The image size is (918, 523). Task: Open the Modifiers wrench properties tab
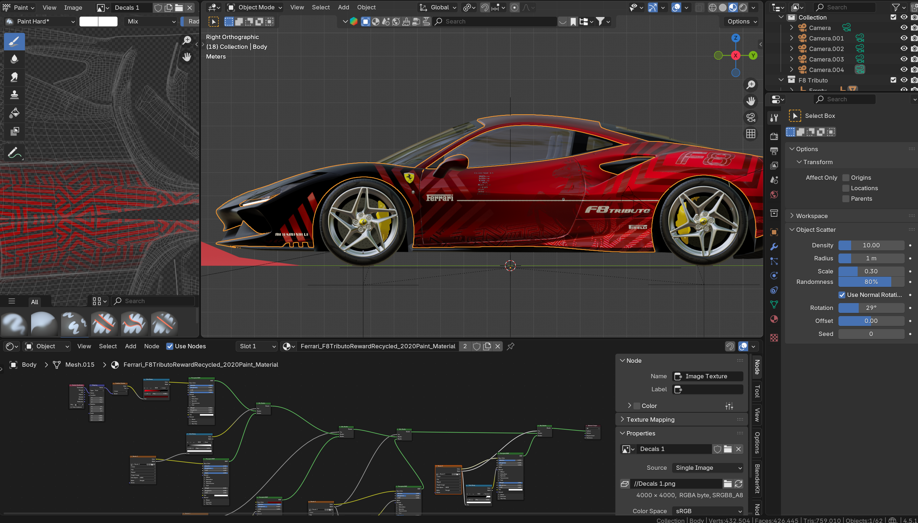pyautogui.click(x=774, y=247)
